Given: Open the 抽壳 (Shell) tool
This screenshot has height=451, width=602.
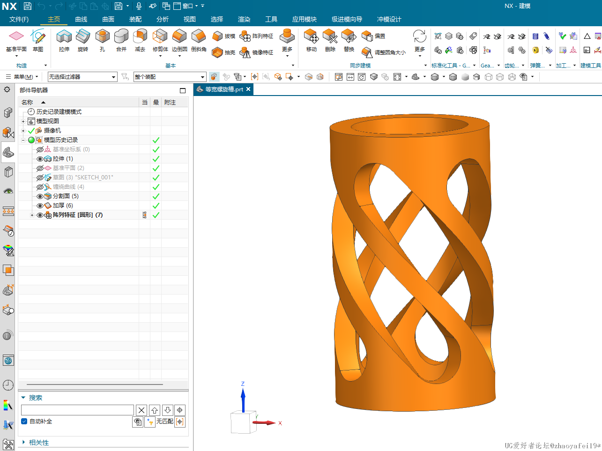Looking at the screenshot, I should coord(223,52).
